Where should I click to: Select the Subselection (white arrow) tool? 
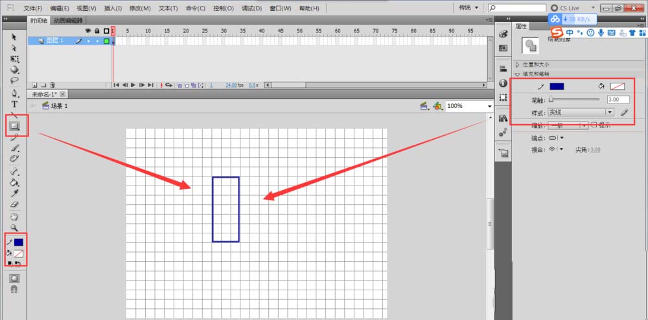tap(14, 48)
